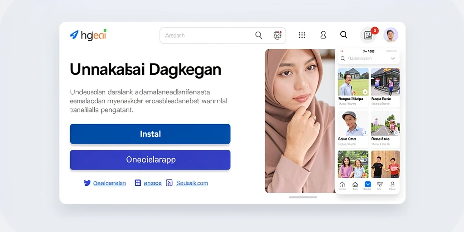Open the notifications icon with red badge
The image size is (464, 232).
[x=368, y=35]
